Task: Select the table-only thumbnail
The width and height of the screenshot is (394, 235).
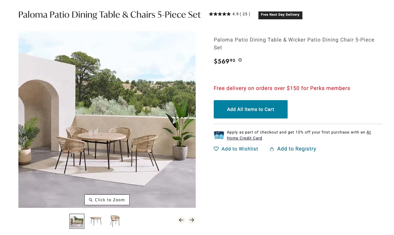Action: tap(96, 221)
